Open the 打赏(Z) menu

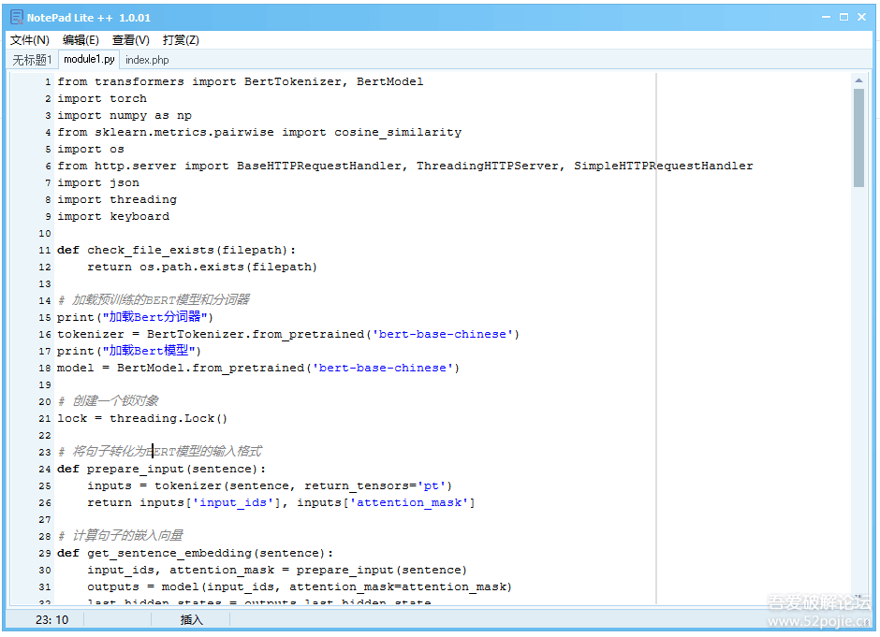pyautogui.click(x=181, y=40)
